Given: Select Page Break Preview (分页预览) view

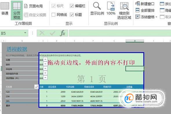Looking at the screenshot, I should point(17,10).
